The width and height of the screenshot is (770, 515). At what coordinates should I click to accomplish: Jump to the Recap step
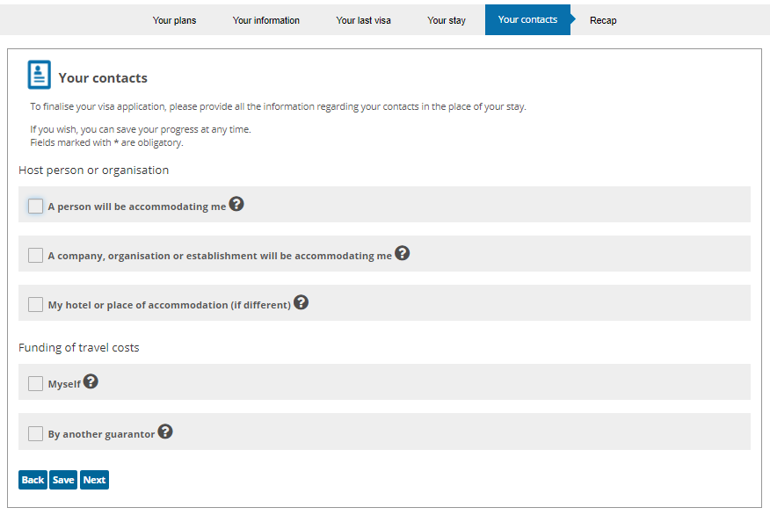point(603,20)
